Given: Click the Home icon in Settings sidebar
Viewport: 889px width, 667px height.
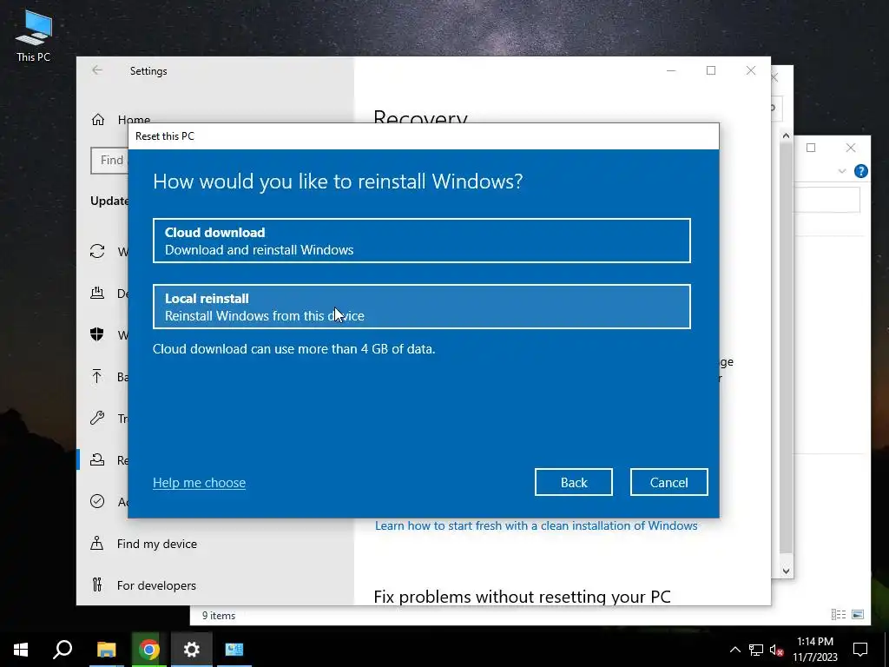Looking at the screenshot, I should pos(98,120).
